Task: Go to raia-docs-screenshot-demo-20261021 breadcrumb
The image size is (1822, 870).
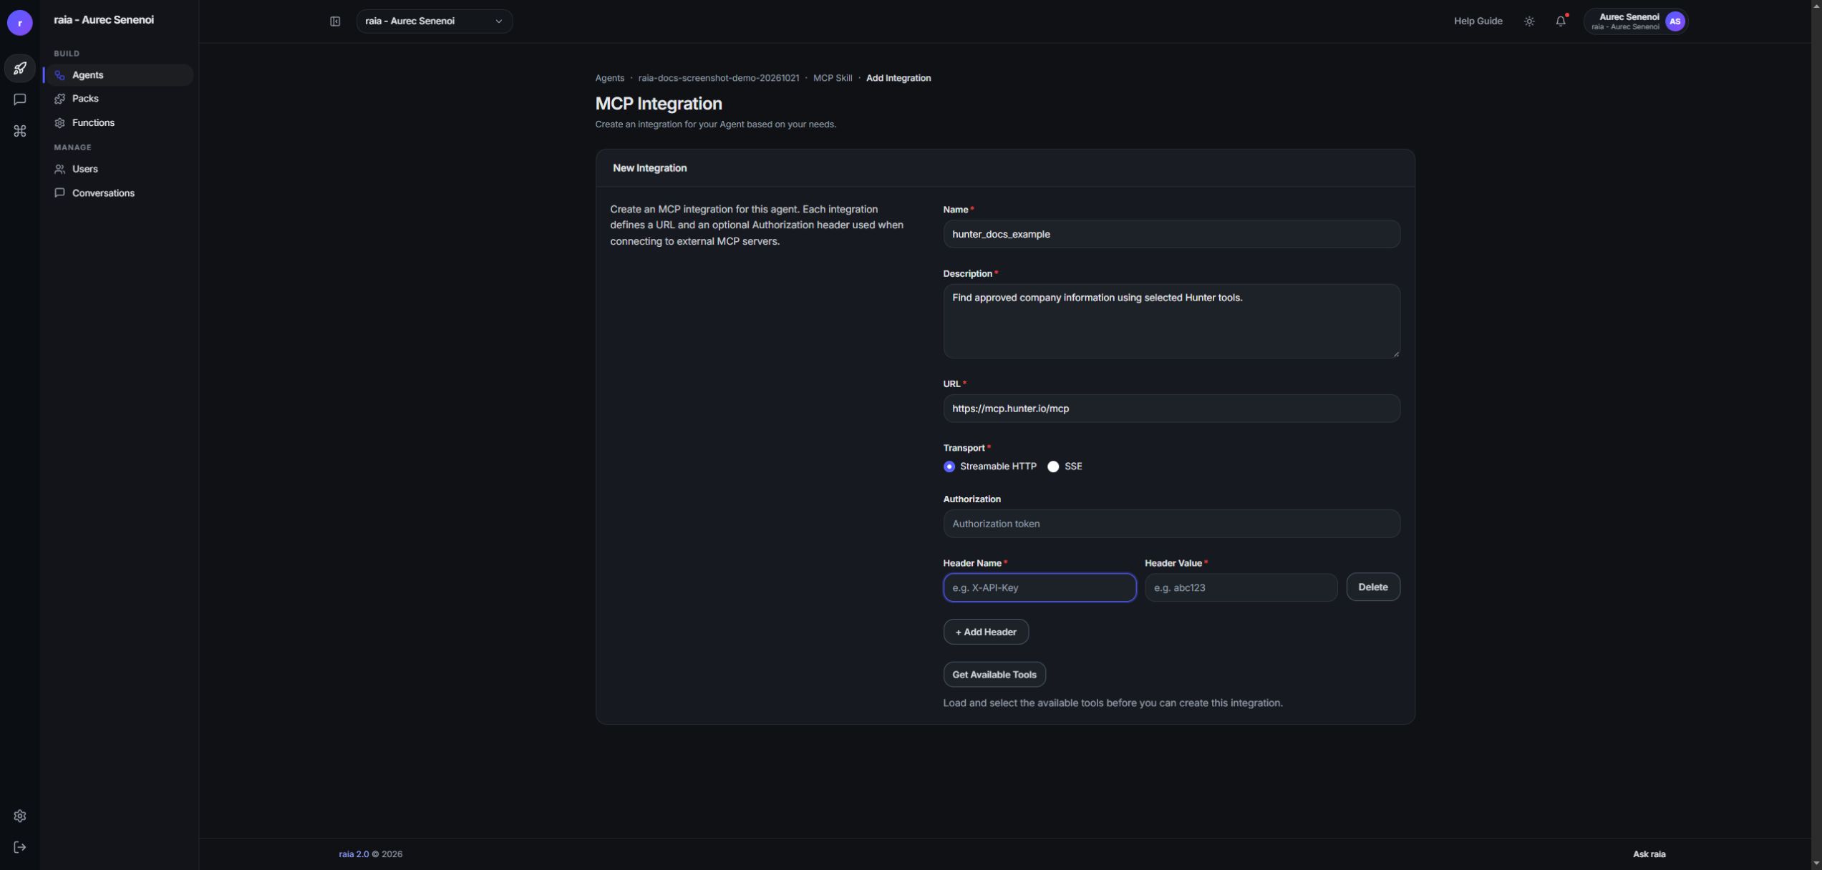Action: coord(719,78)
